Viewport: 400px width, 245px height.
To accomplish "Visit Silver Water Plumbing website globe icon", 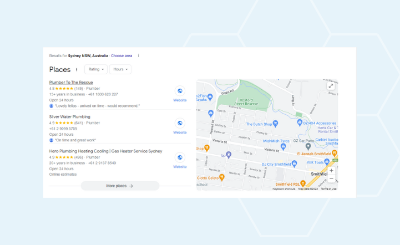I will (180, 123).
